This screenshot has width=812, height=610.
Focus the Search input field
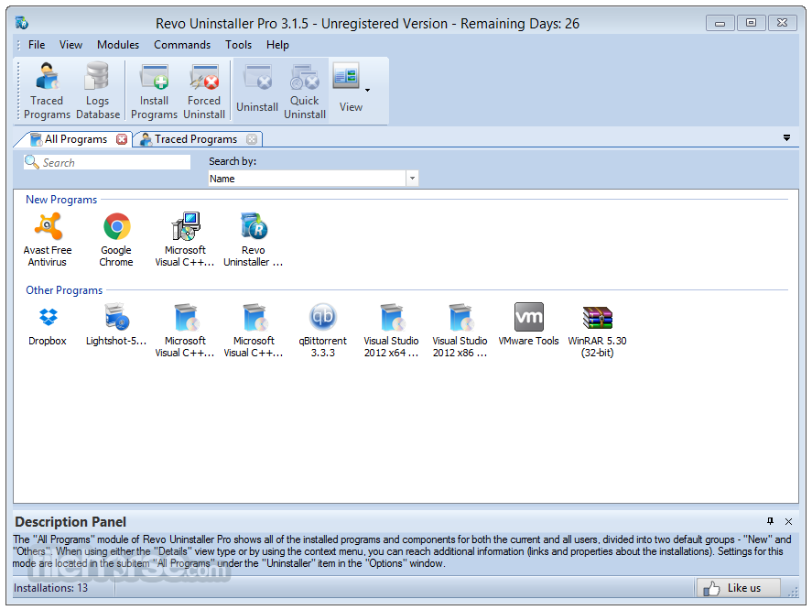coord(107,163)
